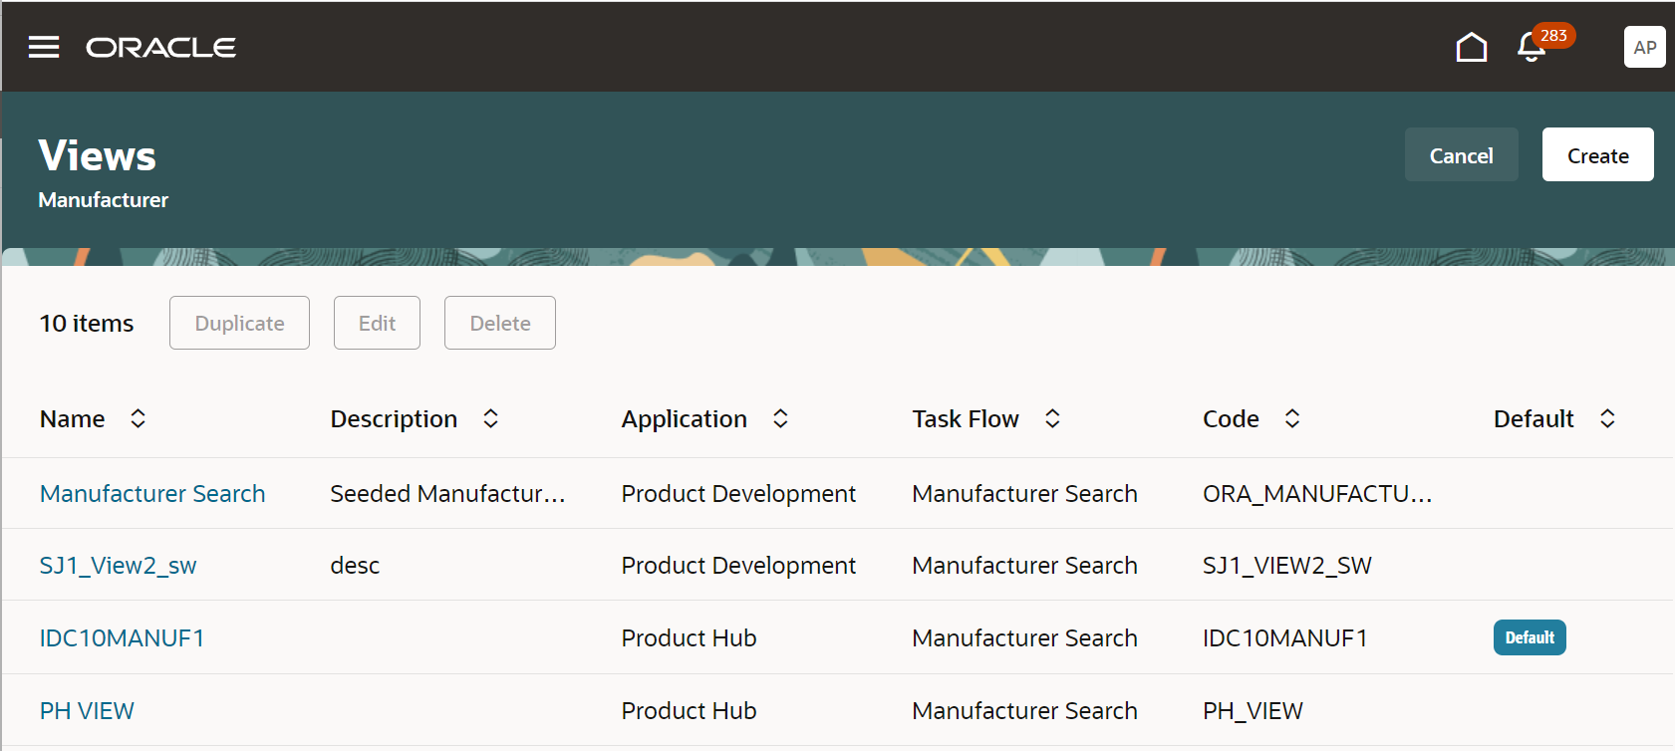
Task: Click the Oracle logo
Action: [161, 47]
